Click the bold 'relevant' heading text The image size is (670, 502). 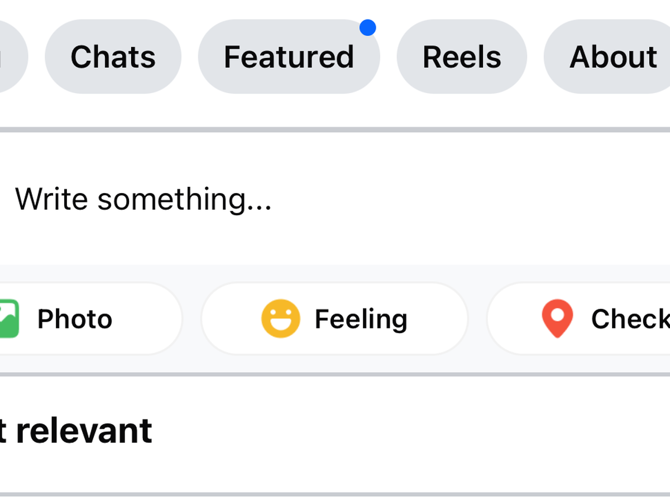pyautogui.click(x=84, y=431)
